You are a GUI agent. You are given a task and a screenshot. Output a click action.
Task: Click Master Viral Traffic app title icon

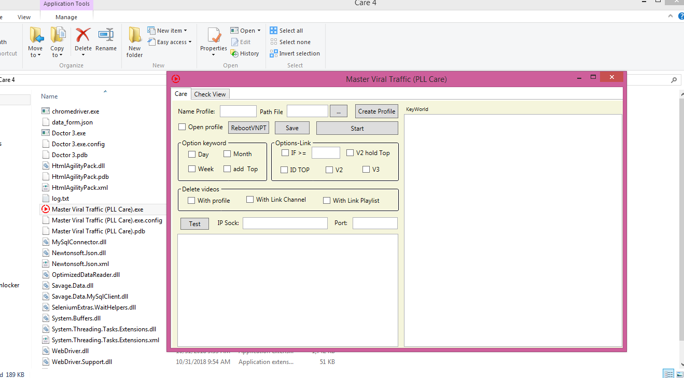(x=176, y=79)
